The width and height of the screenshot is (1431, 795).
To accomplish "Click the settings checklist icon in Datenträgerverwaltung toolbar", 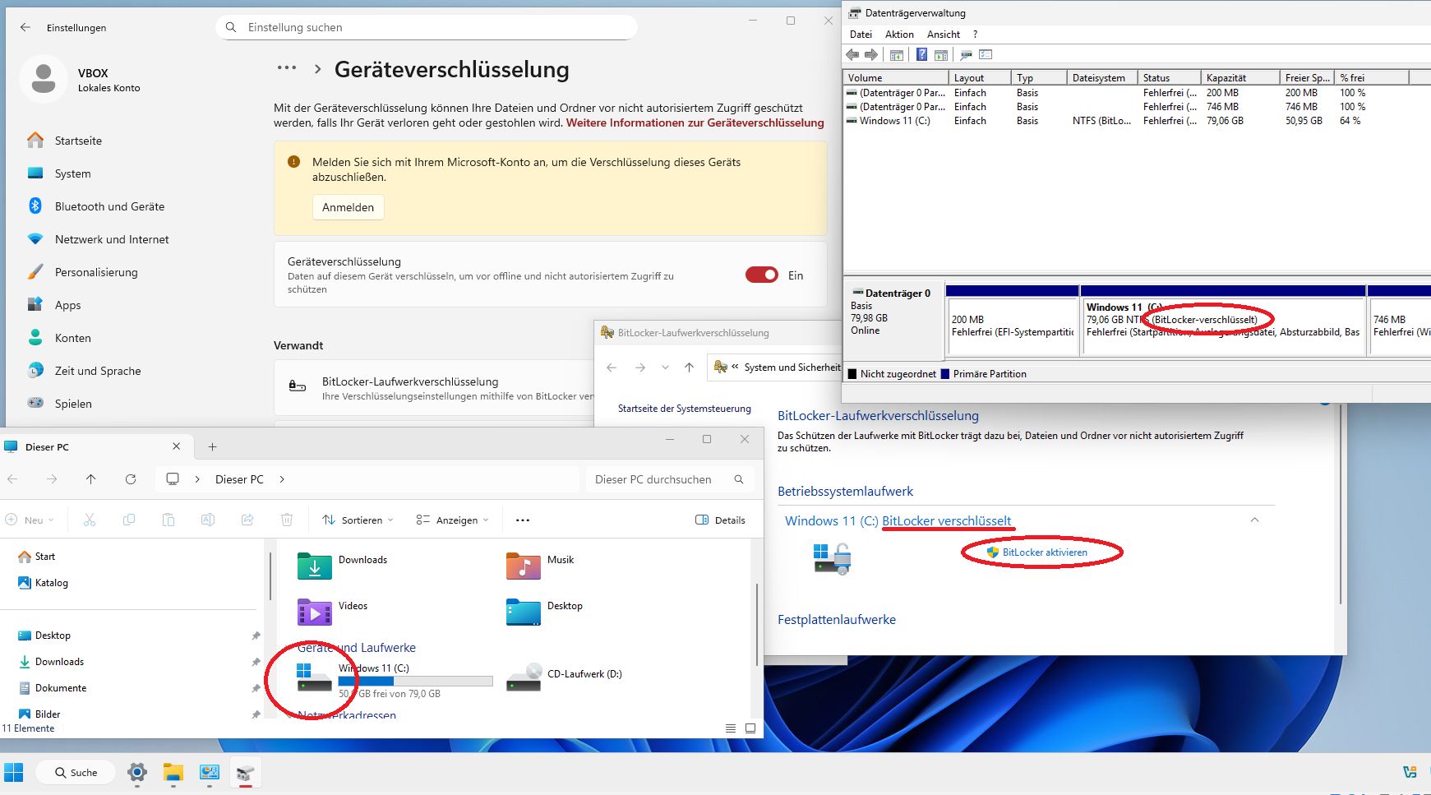I will tap(986, 54).
